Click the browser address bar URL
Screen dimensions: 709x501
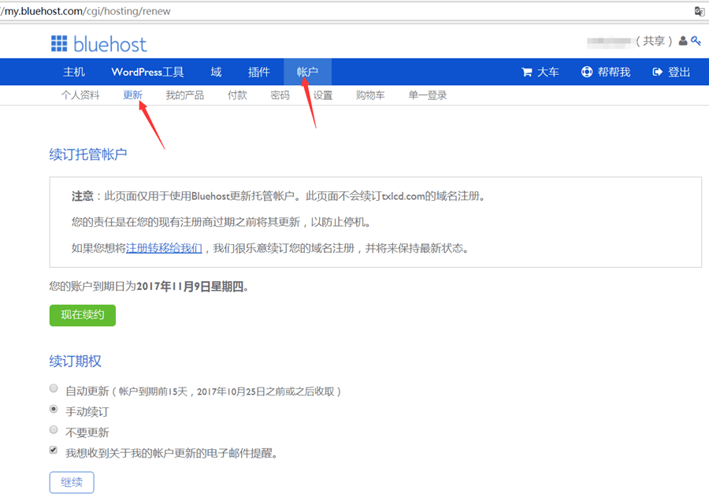pyautogui.click(x=87, y=11)
